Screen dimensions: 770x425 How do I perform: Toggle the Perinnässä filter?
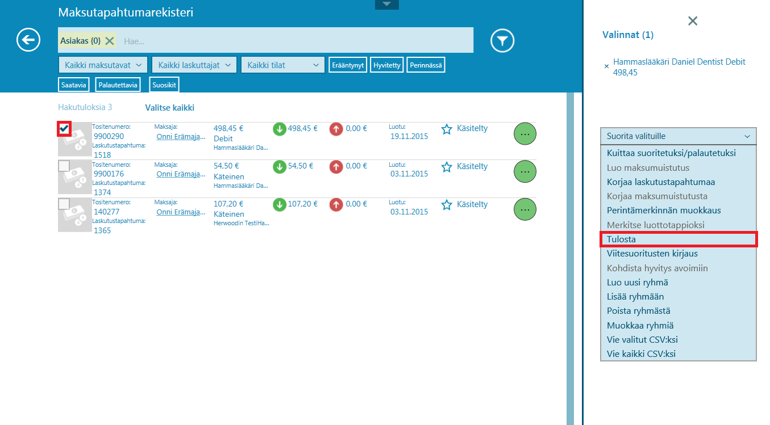(426, 65)
